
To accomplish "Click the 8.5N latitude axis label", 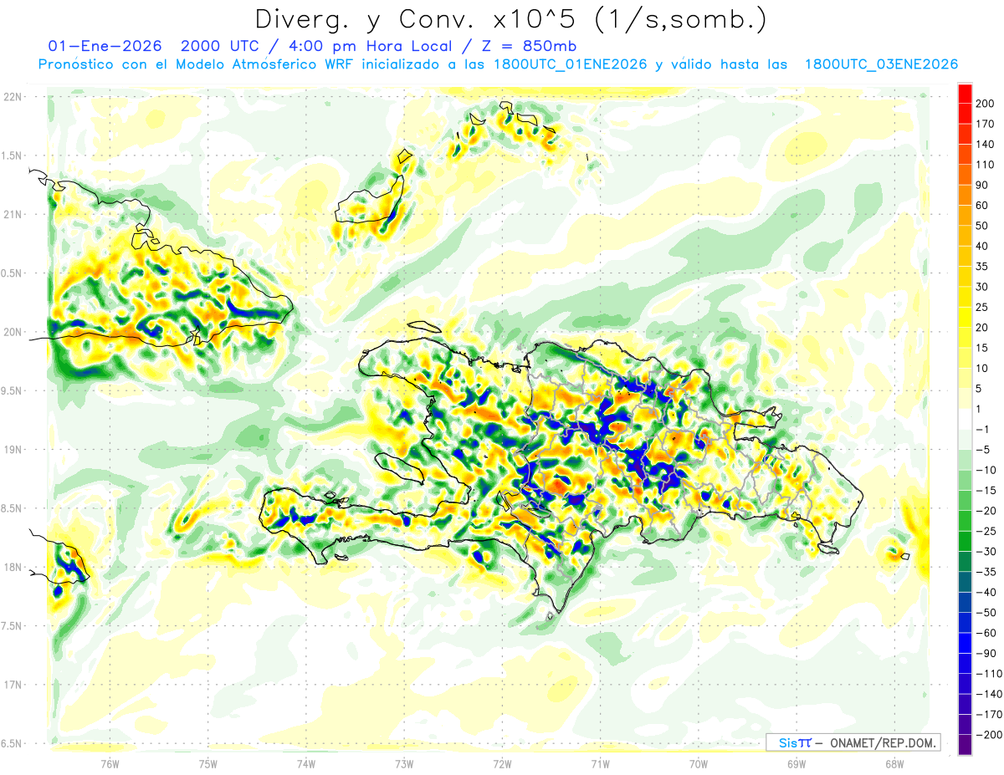I will (13, 508).
